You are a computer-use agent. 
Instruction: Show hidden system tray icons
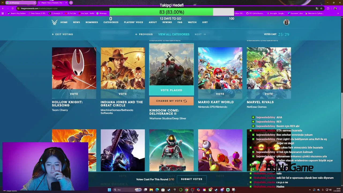[310, 190]
